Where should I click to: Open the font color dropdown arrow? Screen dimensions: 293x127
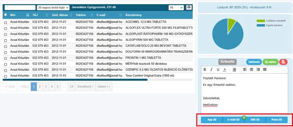pos(229,70)
